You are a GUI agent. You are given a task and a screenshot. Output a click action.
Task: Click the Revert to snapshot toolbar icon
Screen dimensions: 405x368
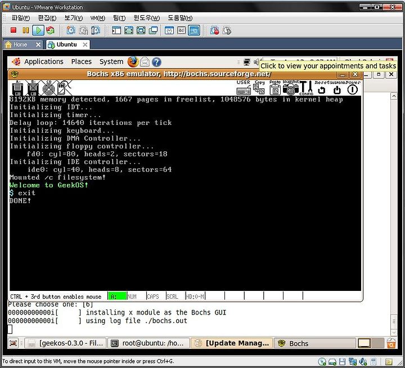pyautogui.click(x=83, y=30)
